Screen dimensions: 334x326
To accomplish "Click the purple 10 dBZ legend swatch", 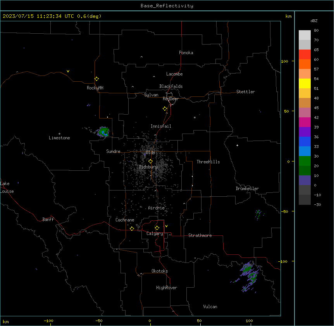I will [x=305, y=180].
